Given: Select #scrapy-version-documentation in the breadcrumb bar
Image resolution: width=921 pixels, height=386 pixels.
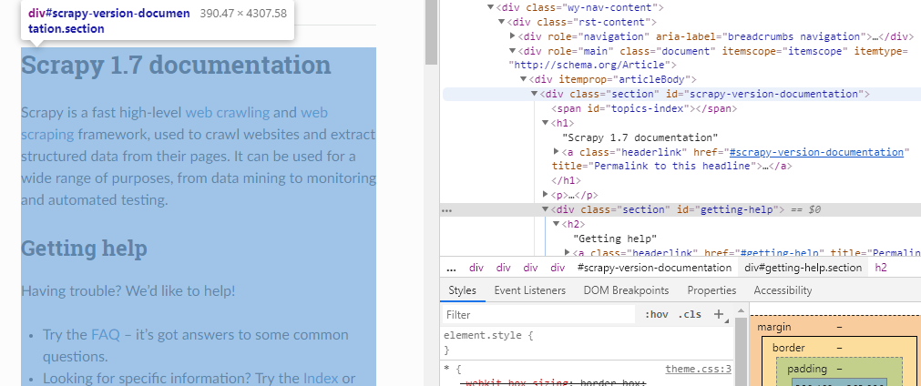Looking at the screenshot, I should pyautogui.click(x=654, y=268).
